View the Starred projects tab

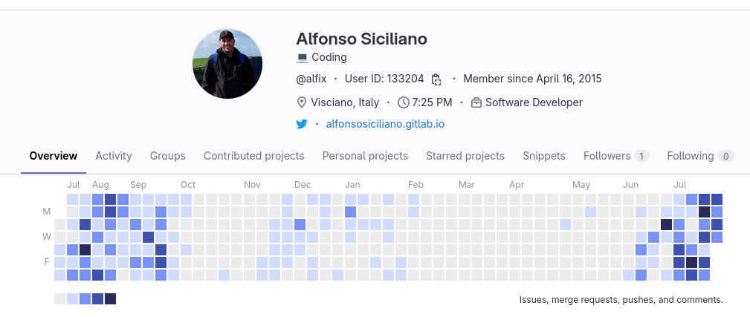[x=465, y=156]
